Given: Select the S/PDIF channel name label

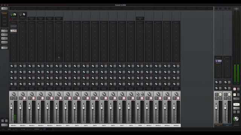Looking at the screenshot, I should pos(140,126).
